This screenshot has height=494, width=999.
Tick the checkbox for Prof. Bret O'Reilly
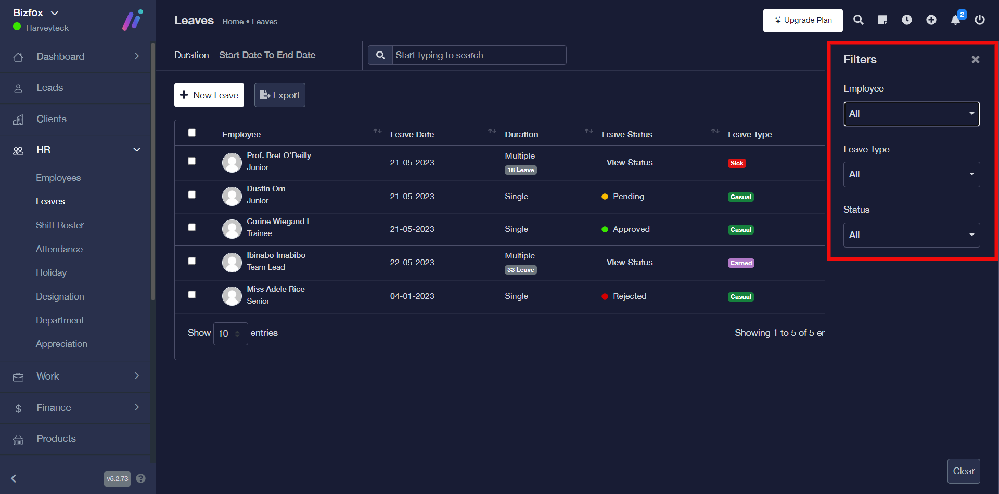[x=192, y=161]
